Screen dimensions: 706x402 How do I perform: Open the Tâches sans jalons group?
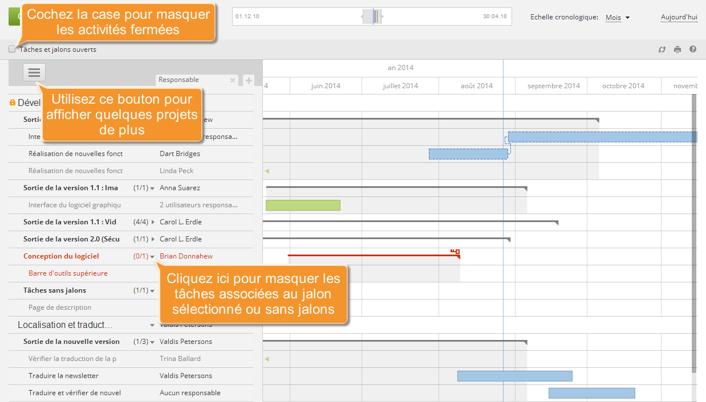click(x=55, y=290)
